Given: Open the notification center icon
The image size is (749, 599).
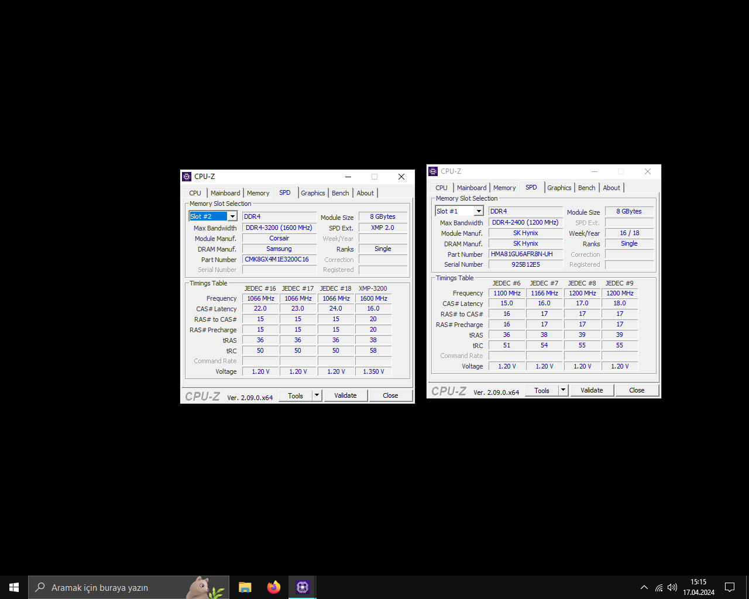Looking at the screenshot, I should point(730,587).
